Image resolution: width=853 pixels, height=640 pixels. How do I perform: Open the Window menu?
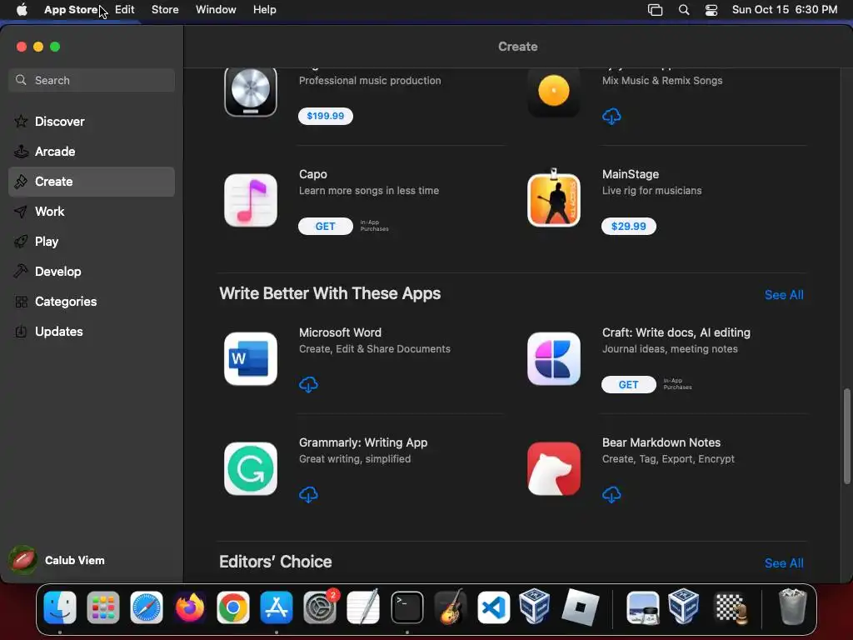click(x=216, y=10)
